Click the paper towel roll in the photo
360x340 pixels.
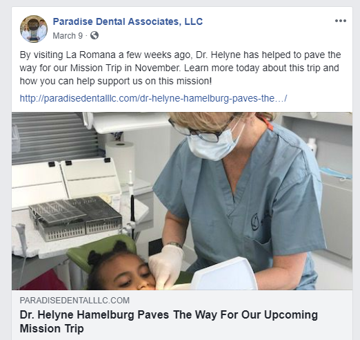[x=120, y=162]
